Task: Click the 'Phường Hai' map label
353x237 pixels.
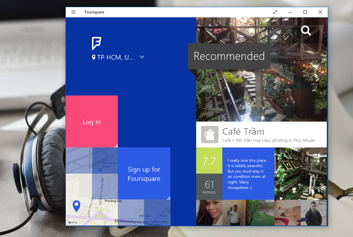Action: (113, 201)
